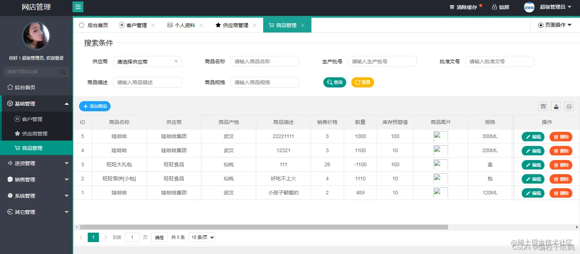
Task: Click the 销售价格 column header
Action: (327, 122)
